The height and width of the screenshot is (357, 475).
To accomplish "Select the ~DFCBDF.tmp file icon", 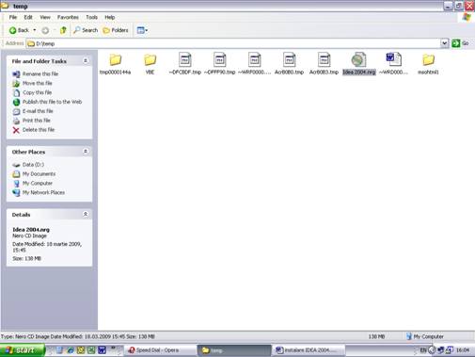I will point(184,59).
